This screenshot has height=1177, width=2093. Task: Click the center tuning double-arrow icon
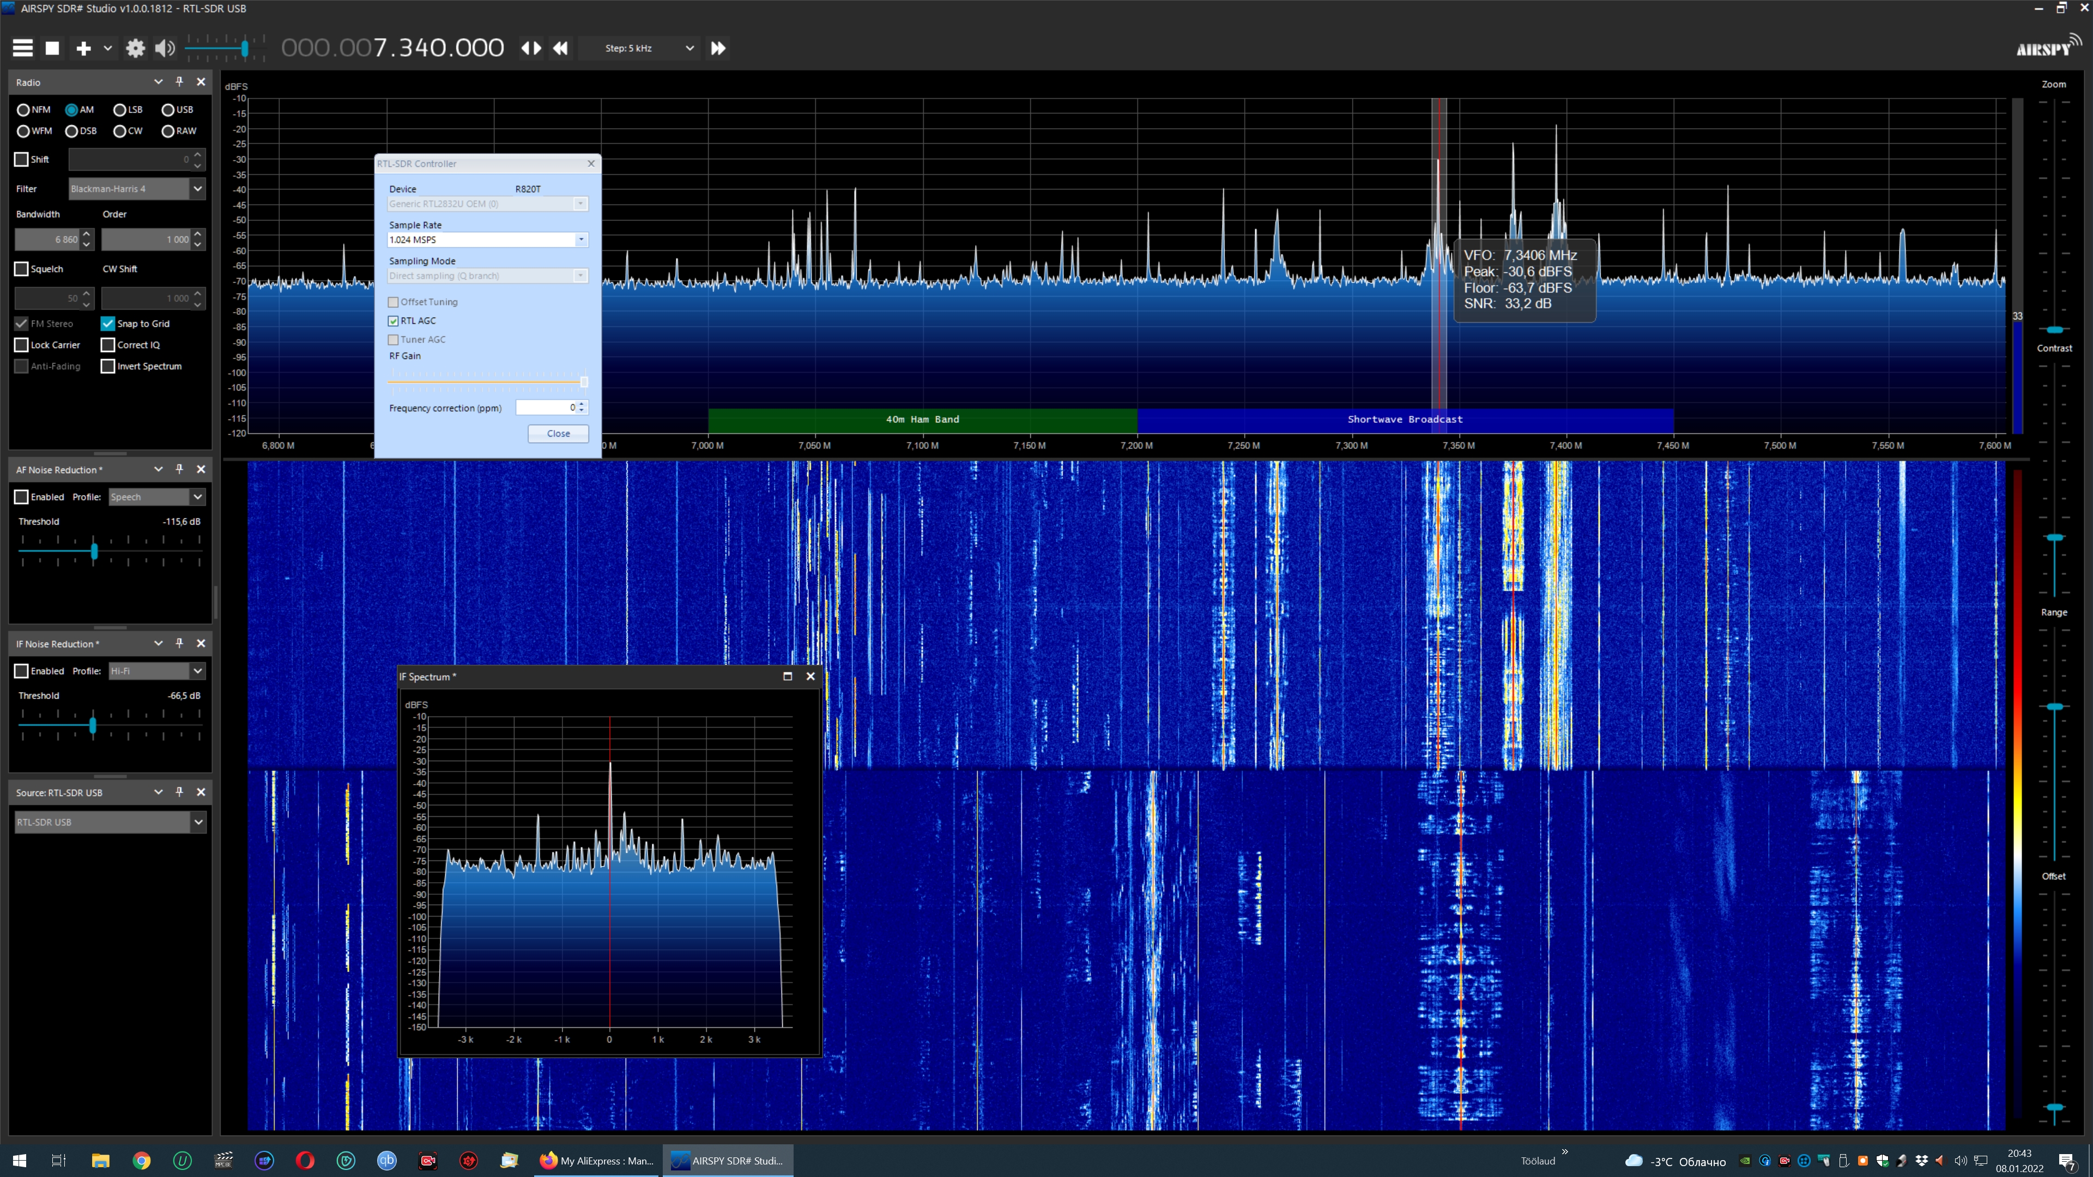click(530, 48)
